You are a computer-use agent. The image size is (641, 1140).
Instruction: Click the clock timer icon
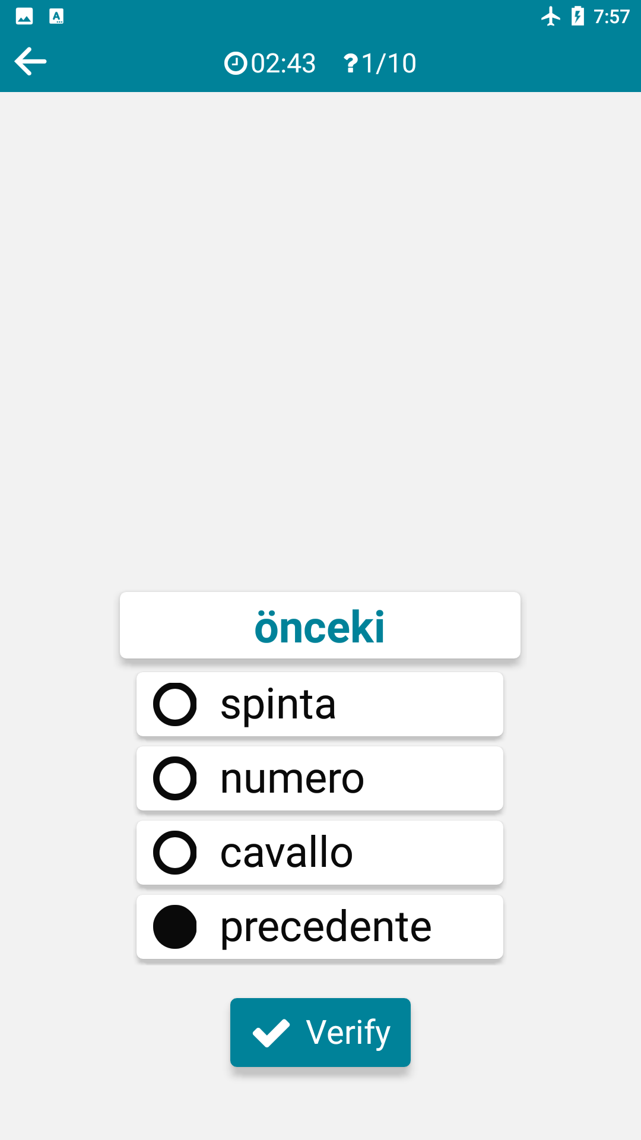click(235, 63)
